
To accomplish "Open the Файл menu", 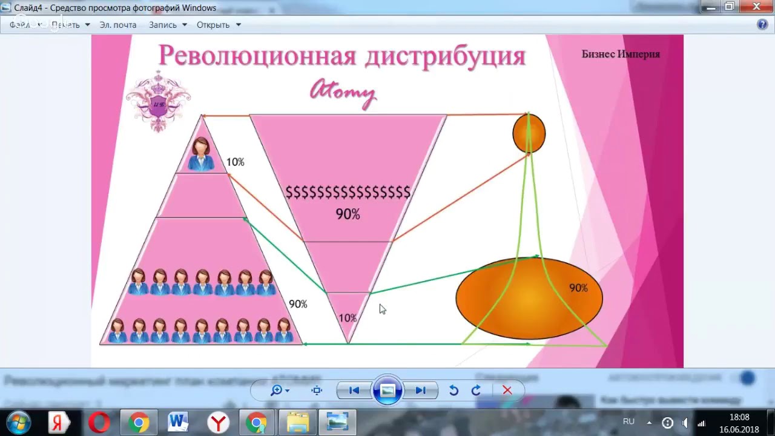I will point(19,25).
